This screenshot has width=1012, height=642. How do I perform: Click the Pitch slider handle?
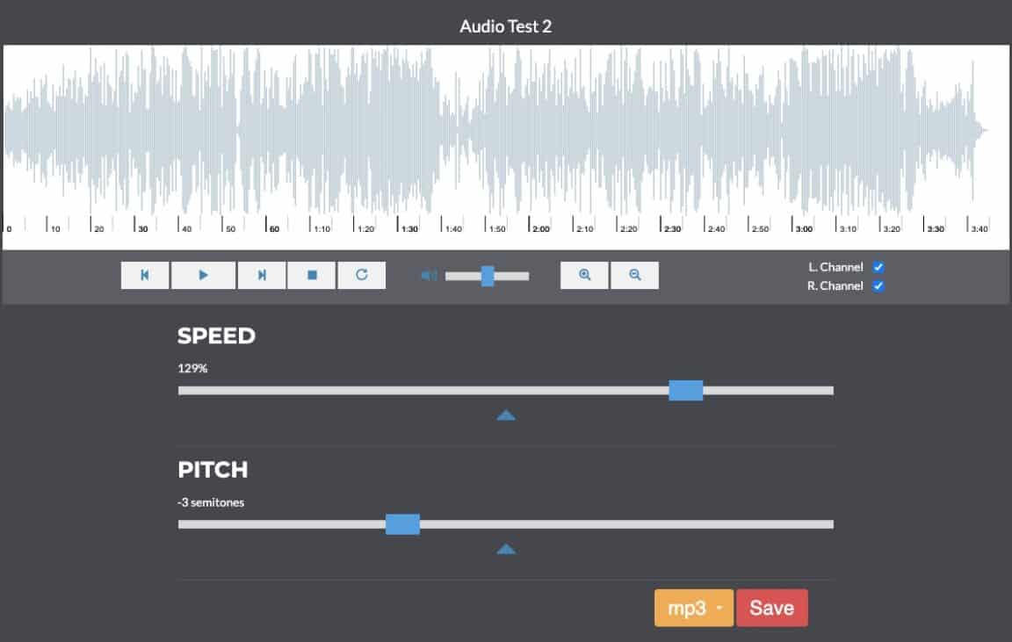click(x=403, y=524)
